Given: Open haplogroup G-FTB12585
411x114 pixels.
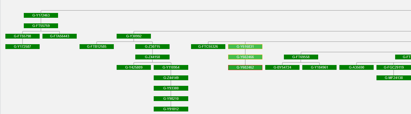Looking at the screenshot, I should (x=97, y=47).
